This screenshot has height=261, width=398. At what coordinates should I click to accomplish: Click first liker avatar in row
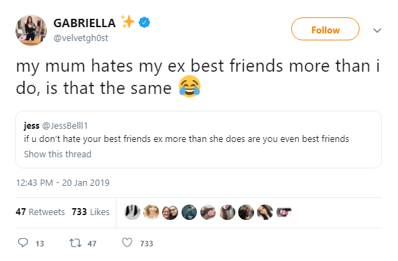(x=132, y=212)
